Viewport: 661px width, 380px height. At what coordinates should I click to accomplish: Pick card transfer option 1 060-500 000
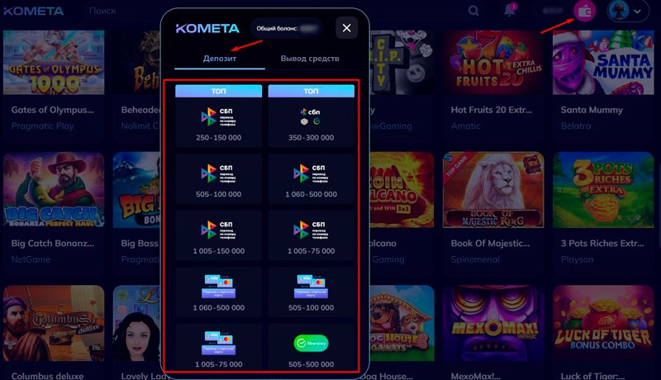tap(218, 292)
